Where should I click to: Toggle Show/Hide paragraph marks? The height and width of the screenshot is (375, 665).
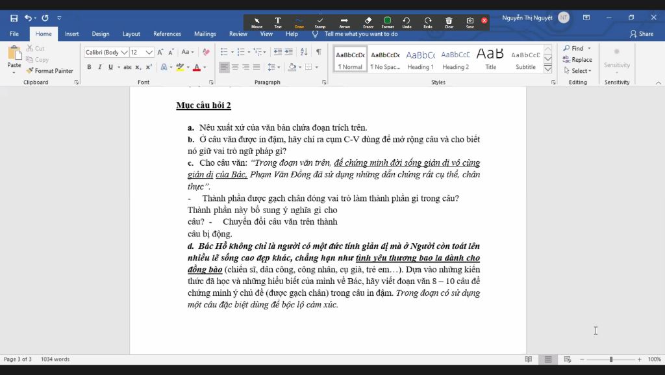(318, 52)
